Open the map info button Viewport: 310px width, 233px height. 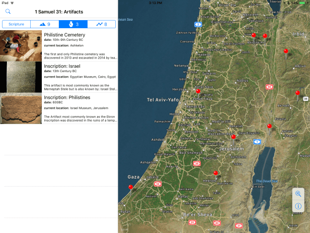pos(298,206)
